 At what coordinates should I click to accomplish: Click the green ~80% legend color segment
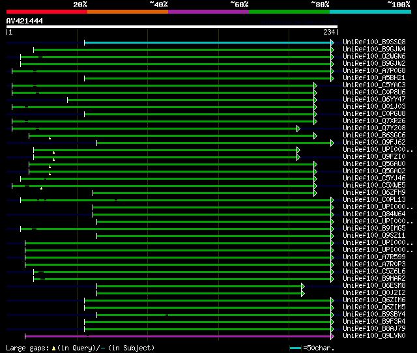click(x=289, y=12)
